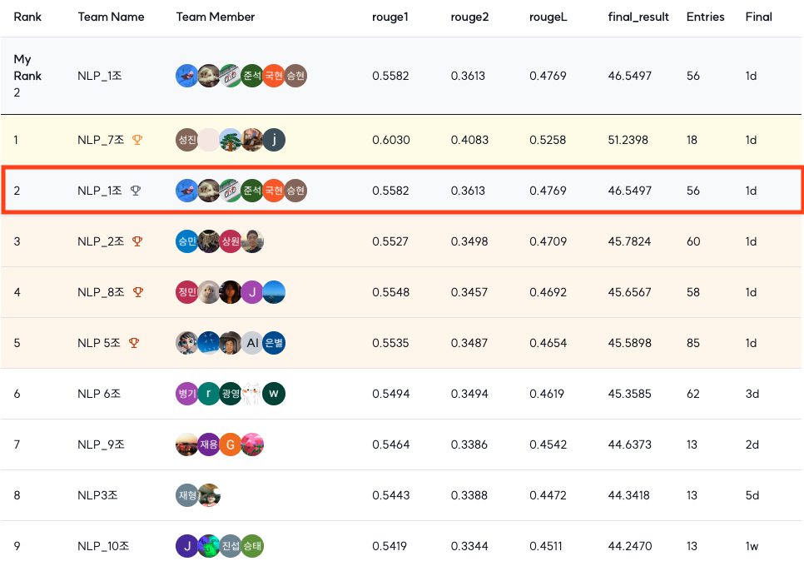Image resolution: width=804 pixels, height=571 pixels.
Task: Click the trophy icon next to NLP_8조
Action: [x=138, y=291]
